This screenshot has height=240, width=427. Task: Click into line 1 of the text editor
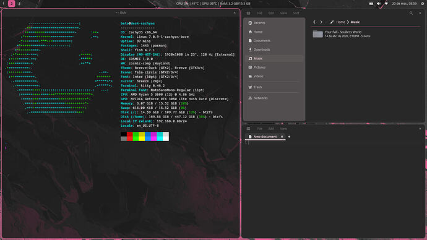pyautogui.click(x=335, y=143)
